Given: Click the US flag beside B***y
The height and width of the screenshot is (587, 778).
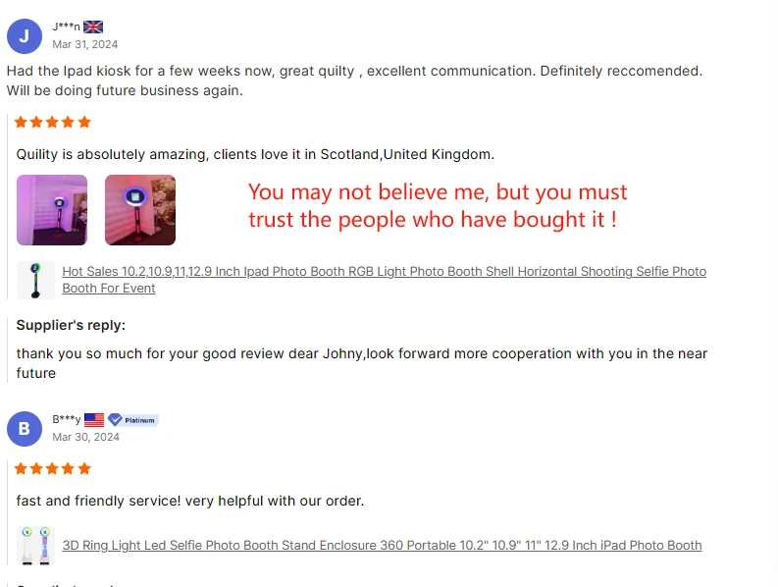Looking at the screenshot, I should point(94,420).
